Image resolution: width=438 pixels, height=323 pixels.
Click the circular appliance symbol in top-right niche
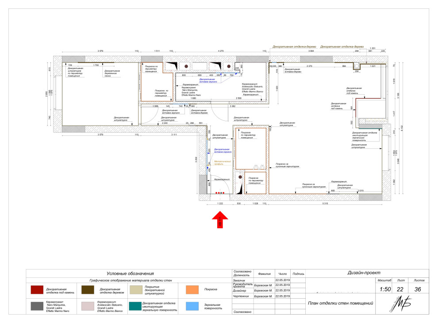357,65
